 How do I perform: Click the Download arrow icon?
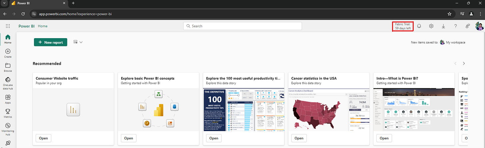click(443, 26)
